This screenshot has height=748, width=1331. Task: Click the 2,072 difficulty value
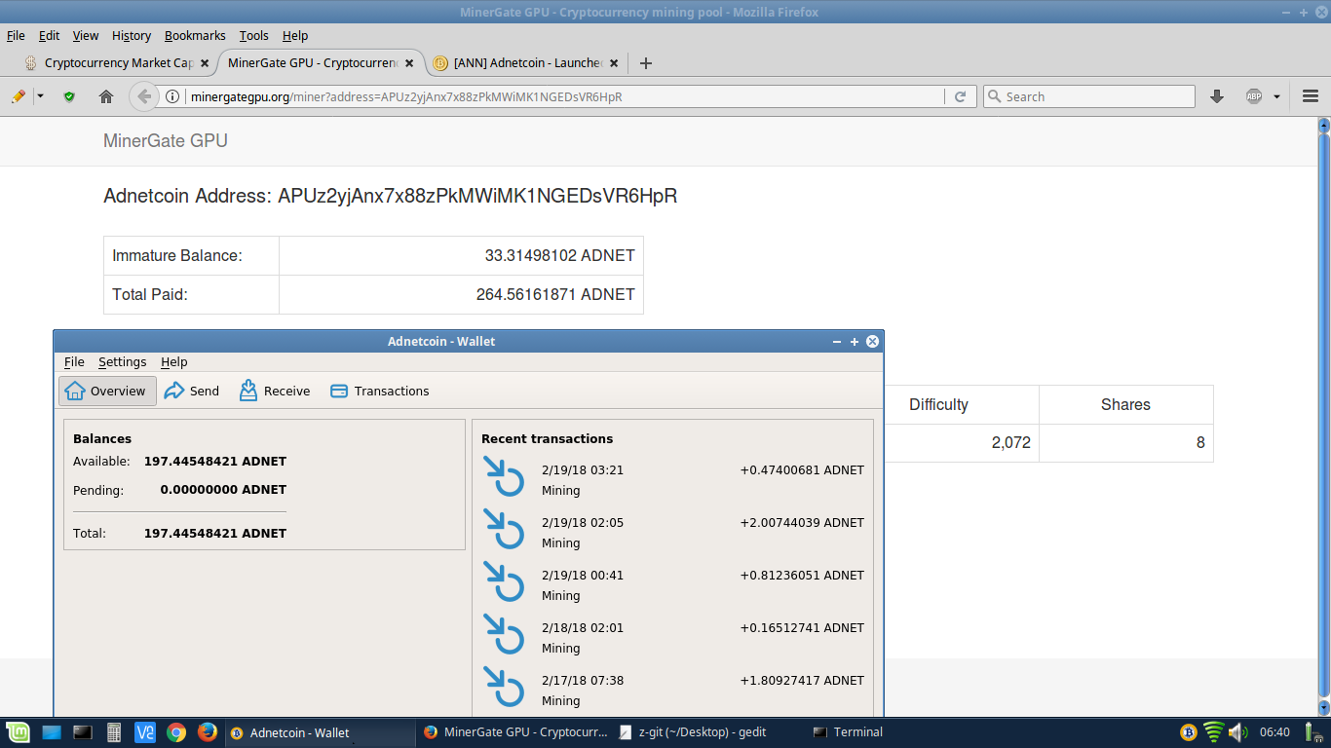[x=1010, y=443]
